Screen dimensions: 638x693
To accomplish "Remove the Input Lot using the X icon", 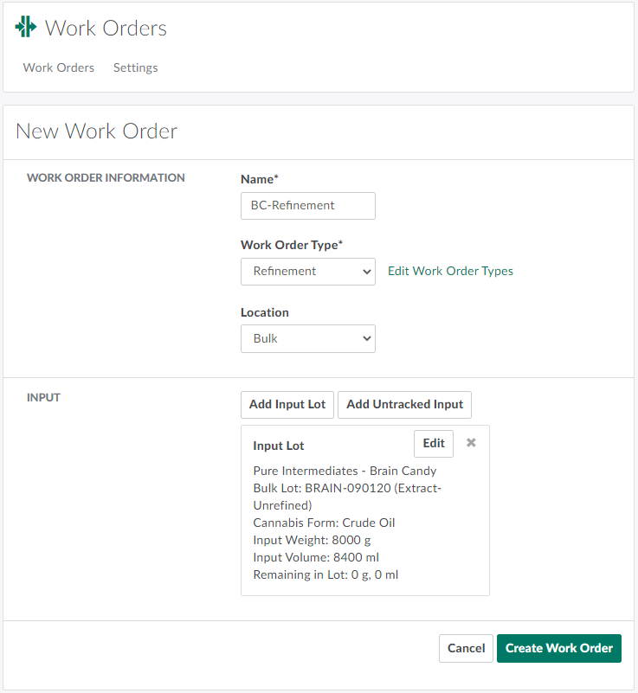I will click(471, 443).
